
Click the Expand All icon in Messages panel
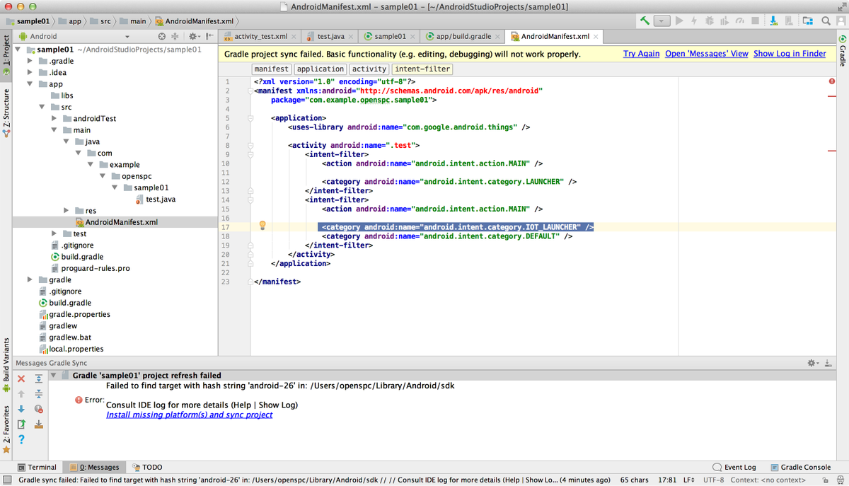[x=39, y=378]
